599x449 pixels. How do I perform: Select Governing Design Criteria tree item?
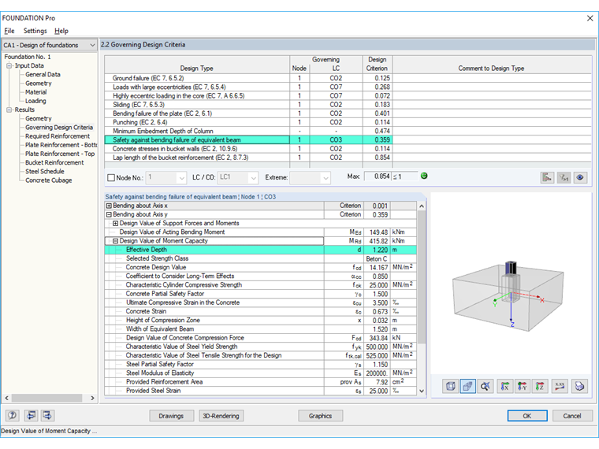59,127
